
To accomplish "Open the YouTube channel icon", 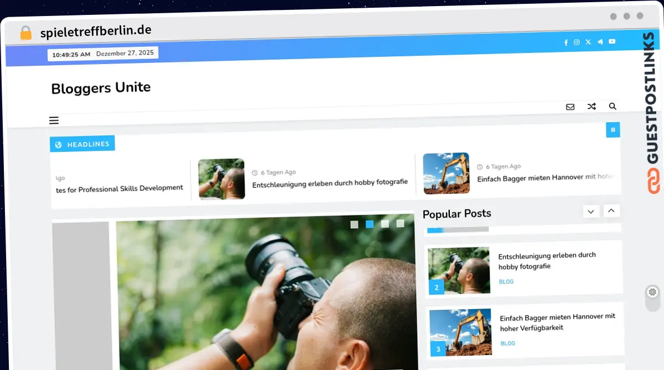I will [611, 41].
